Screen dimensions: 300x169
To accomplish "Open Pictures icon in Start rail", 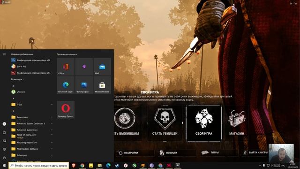I will point(4,141).
